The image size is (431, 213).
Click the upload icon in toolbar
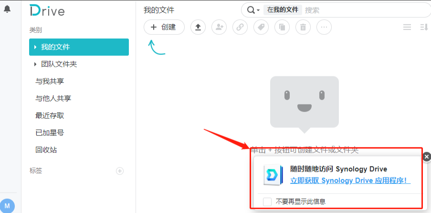(198, 27)
